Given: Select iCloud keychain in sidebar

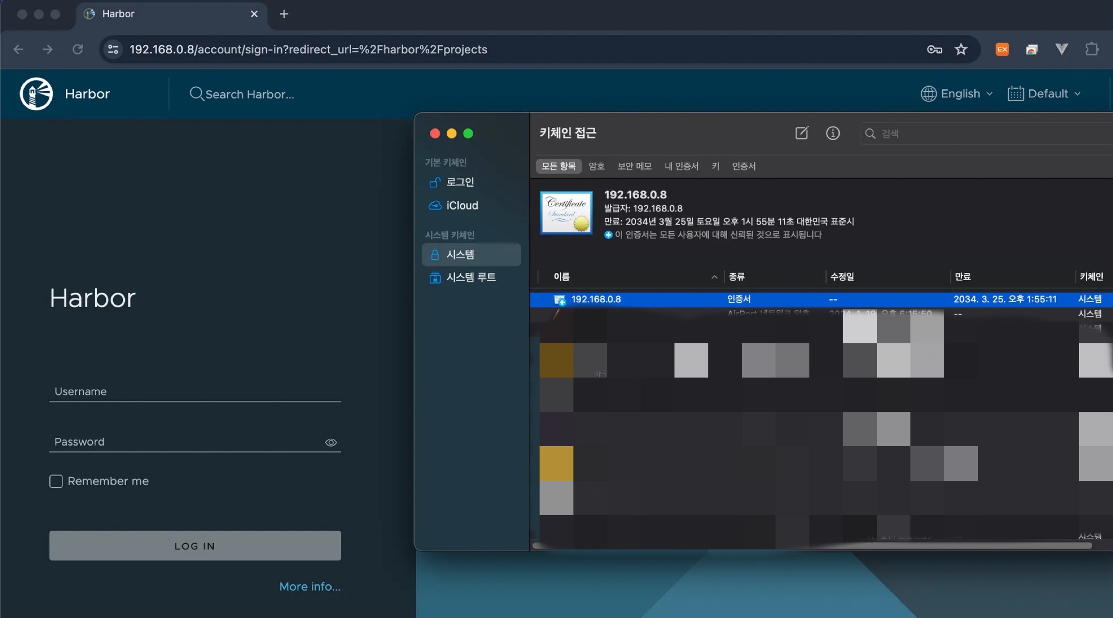Looking at the screenshot, I should (x=471, y=205).
